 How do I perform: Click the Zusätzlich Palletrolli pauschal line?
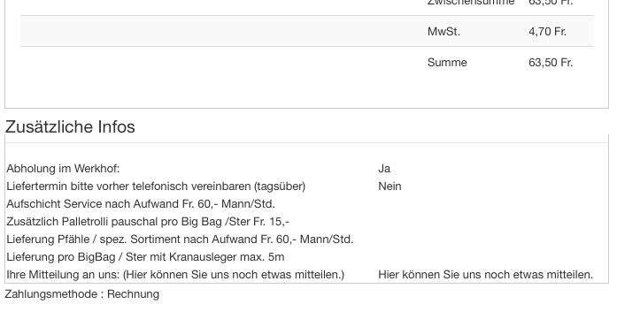(148, 222)
